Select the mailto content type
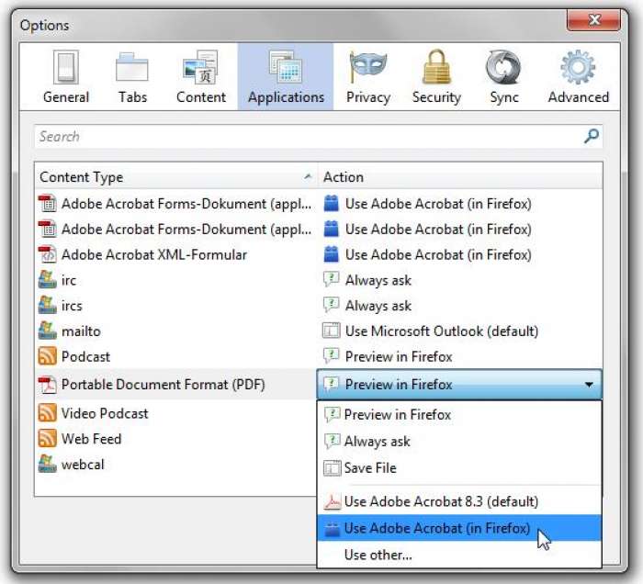 pyautogui.click(x=81, y=331)
